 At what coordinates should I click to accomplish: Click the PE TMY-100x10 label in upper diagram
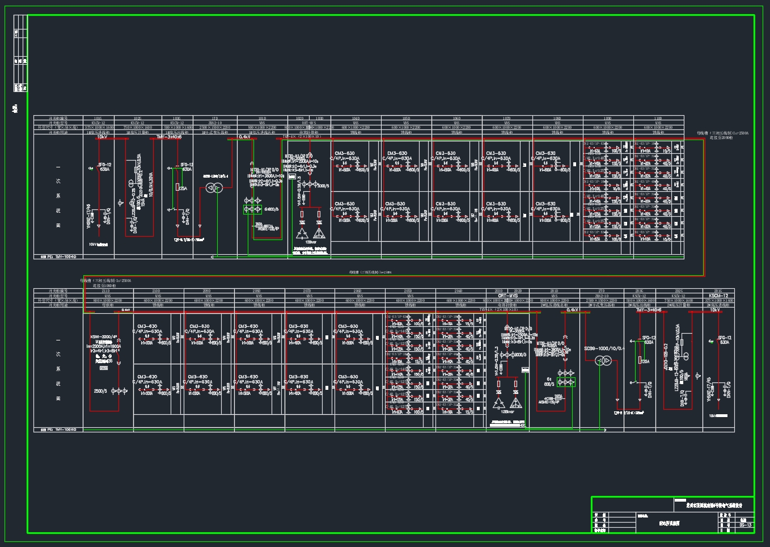[x=58, y=256]
